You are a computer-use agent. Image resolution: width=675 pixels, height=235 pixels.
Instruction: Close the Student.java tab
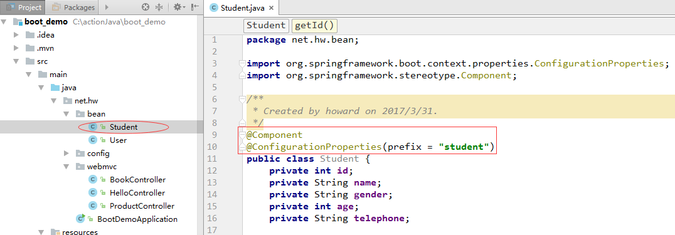(271, 8)
